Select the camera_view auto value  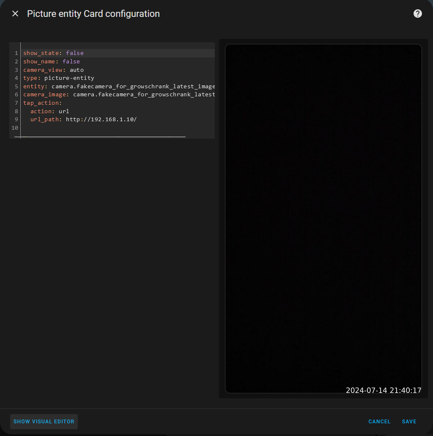pos(77,70)
